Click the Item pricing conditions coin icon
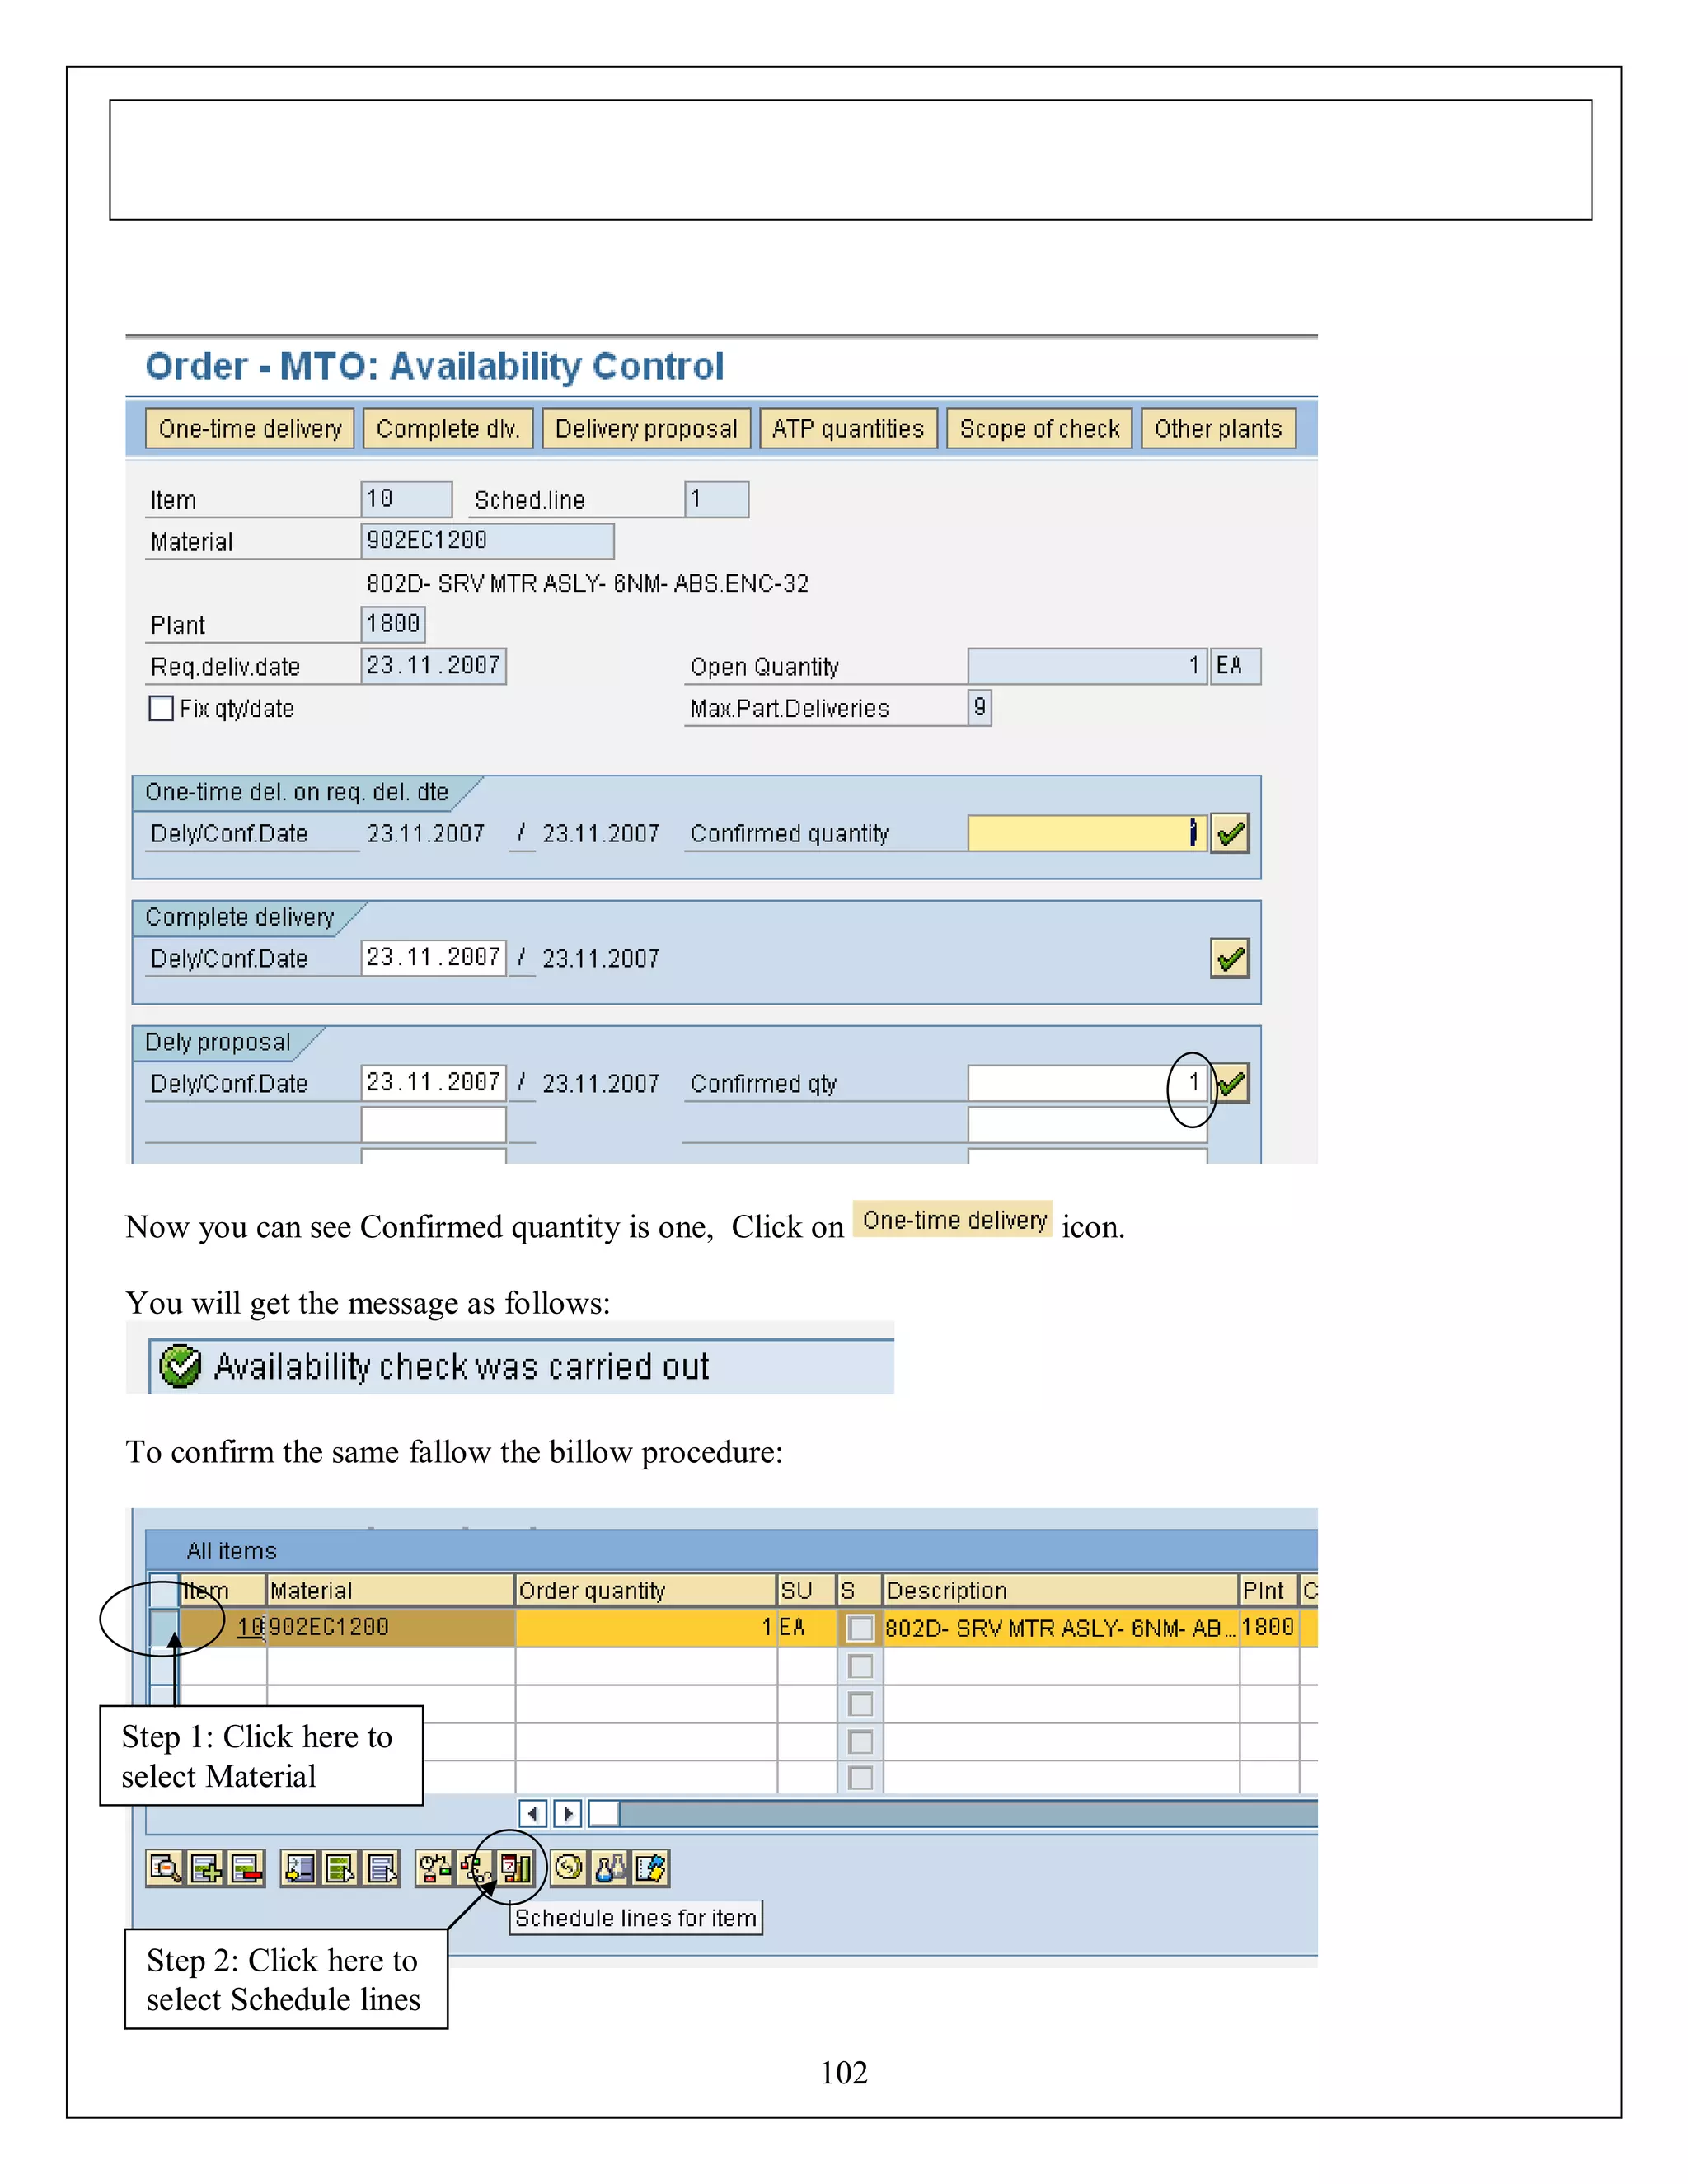Image resolution: width=1688 pixels, height=2184 pixels. coord(569,1868)
